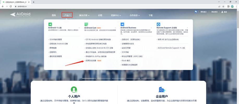239x104 pixels.
Task: Open the 价格 nav item
Action: pyautogui.click(x=100, y=15)
